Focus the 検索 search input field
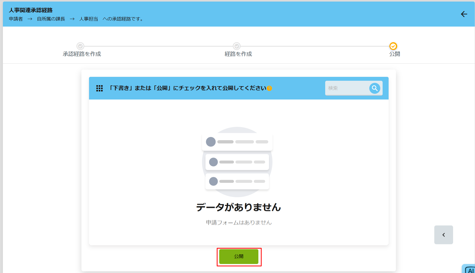This screenshot has height=273, width=475. (x=347, y=88)
